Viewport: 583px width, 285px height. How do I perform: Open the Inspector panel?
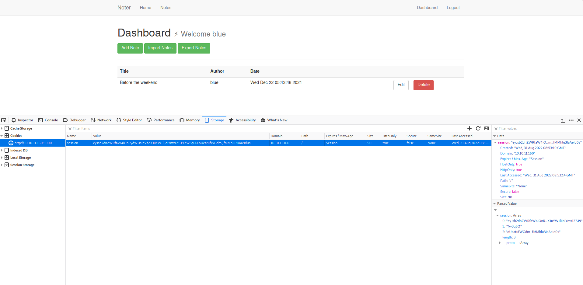tap(22, 120)
